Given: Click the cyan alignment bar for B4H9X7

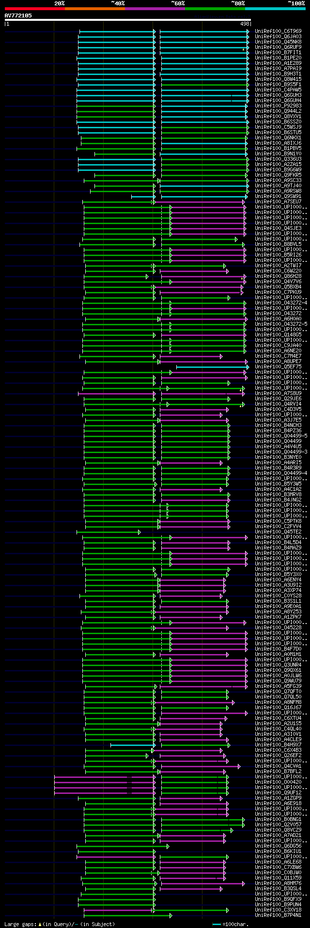Looking at the screenshot, I should point(133,745).
